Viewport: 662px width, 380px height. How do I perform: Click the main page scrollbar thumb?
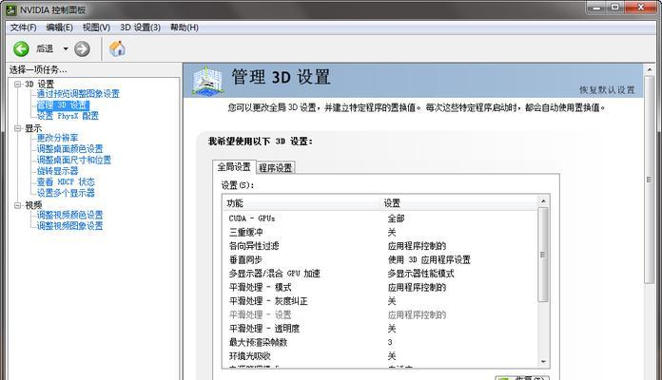[650, 180]
